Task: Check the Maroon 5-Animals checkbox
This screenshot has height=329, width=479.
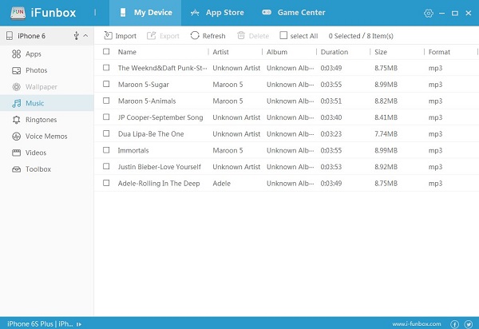Action: click(106, 101)
